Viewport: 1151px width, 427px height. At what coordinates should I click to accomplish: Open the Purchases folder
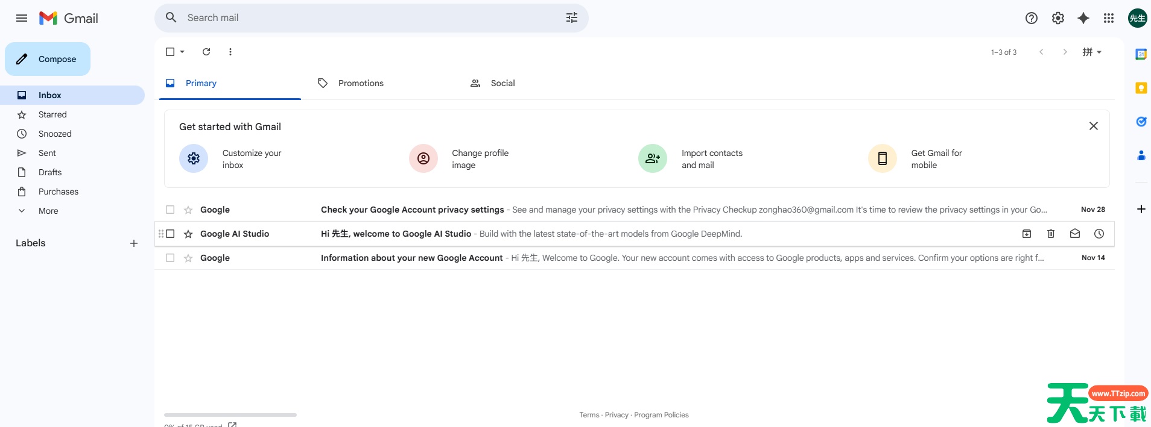(x=72, y=192)
